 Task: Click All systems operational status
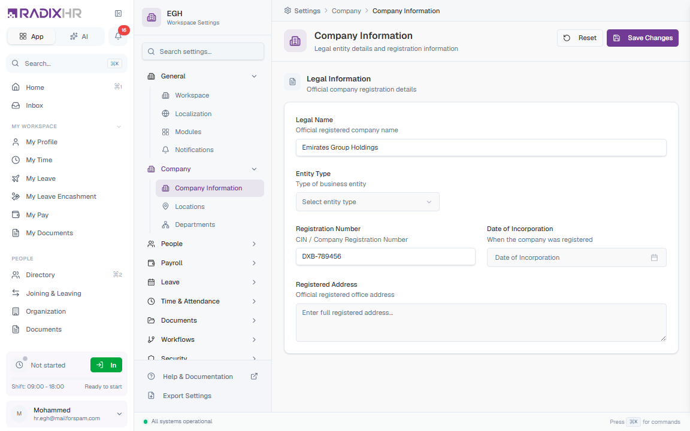(x=178, y=421)
